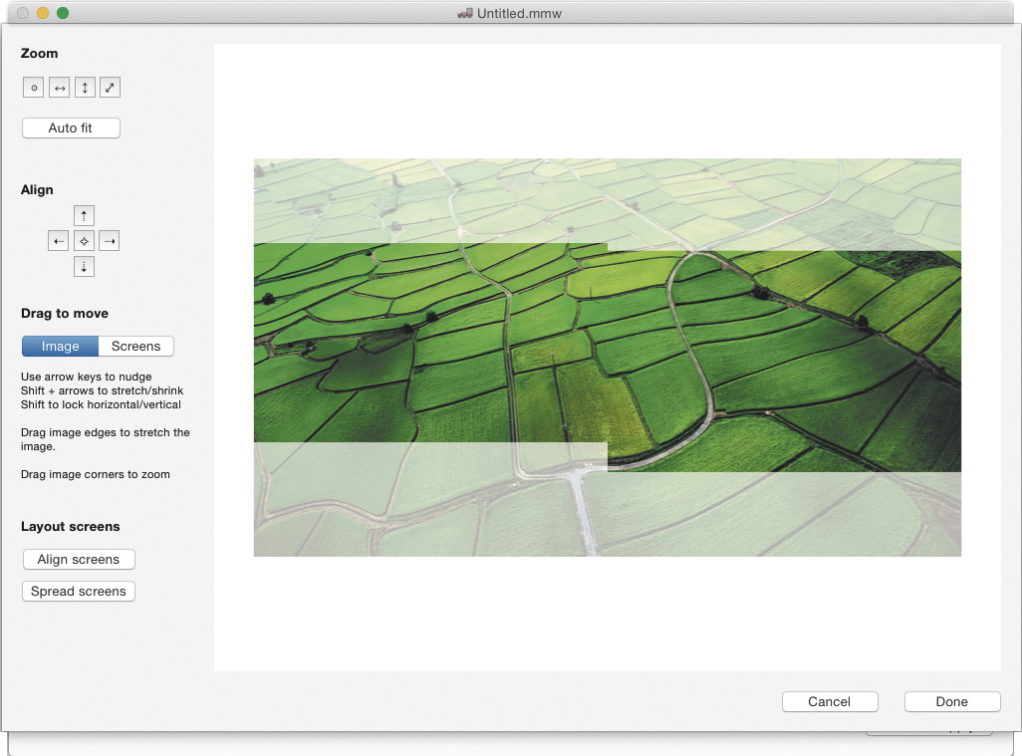Switch Drag to move to Screens
Screen dimensions: 1022x756
pyautogui.click(x=136, y=347)
